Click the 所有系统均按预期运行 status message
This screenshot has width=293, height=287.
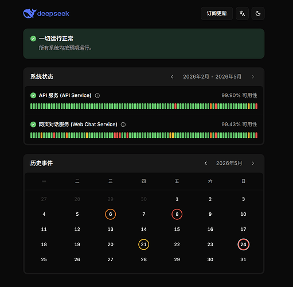tap(65, 48)
